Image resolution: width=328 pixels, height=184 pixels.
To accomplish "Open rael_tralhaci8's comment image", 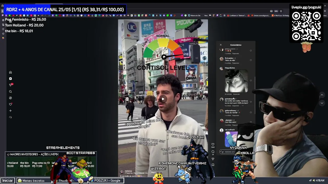I will 231,139.
